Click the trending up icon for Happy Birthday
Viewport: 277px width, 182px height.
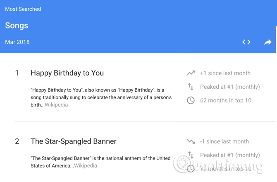pos(191,73)
